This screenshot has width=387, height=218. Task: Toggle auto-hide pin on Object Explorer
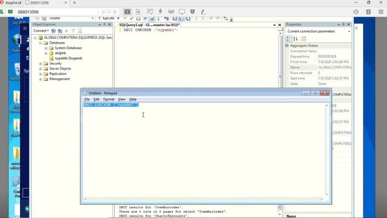(x=105, y=24)
